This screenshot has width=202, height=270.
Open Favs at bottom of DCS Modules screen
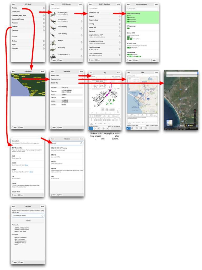point(60,60)
